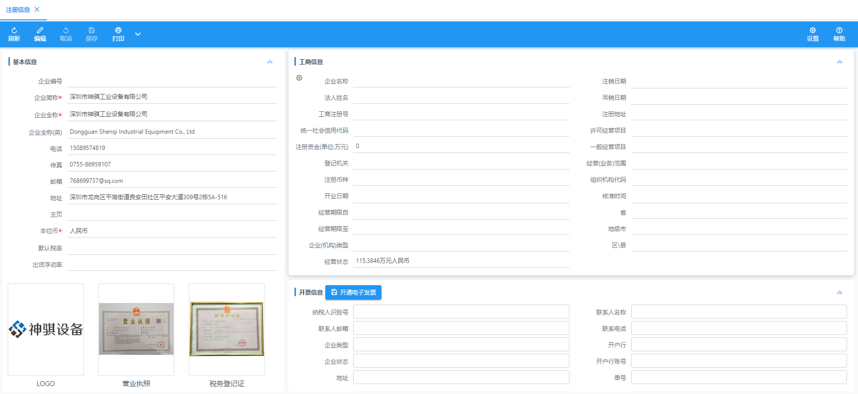The width and height of the screenshot is (858, 394).
Task: Collapse the 工商信息 section
Action: click(840, 62)
